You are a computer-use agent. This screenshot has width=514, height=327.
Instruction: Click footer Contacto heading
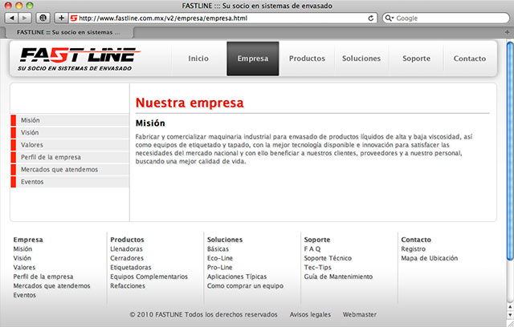click(416, 240)
